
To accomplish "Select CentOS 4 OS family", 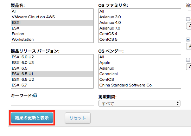I will (140, 34).
